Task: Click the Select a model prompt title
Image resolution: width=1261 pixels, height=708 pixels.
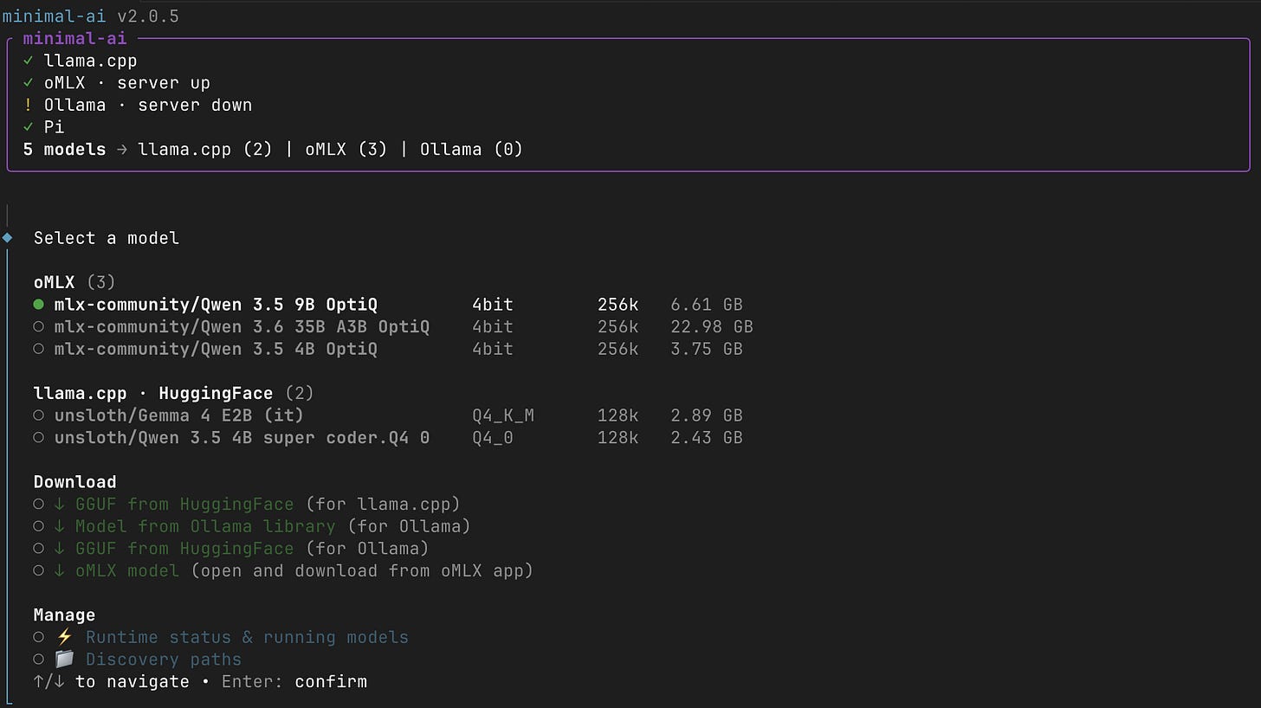Action: [x=107, y=238]
